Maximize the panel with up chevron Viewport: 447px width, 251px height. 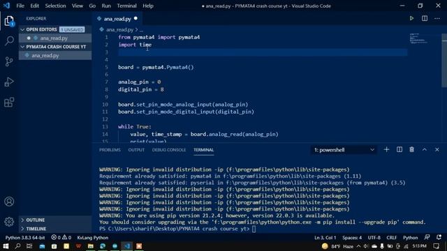425,150
